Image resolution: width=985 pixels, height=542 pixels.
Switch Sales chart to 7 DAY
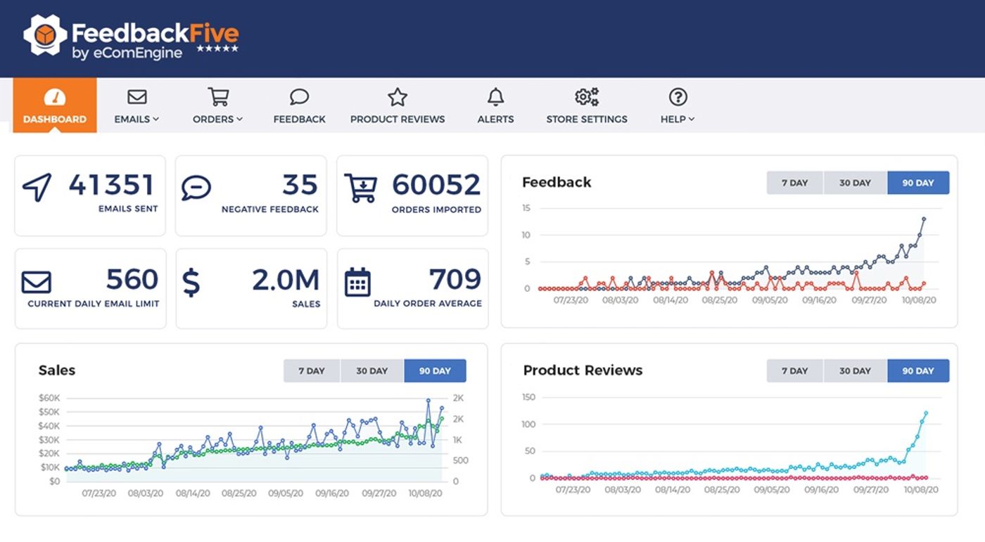coord(311,370)
